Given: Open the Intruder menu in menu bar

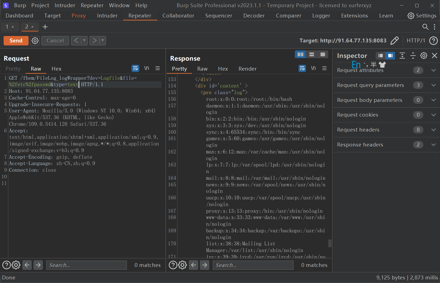Looking at the screenshot, I should coord(65,5).
